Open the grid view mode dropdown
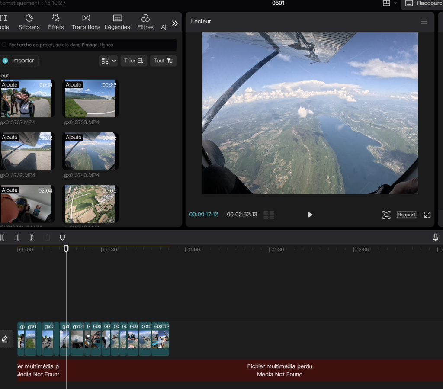Screen dimensions: 443x389 coord(109,61)
